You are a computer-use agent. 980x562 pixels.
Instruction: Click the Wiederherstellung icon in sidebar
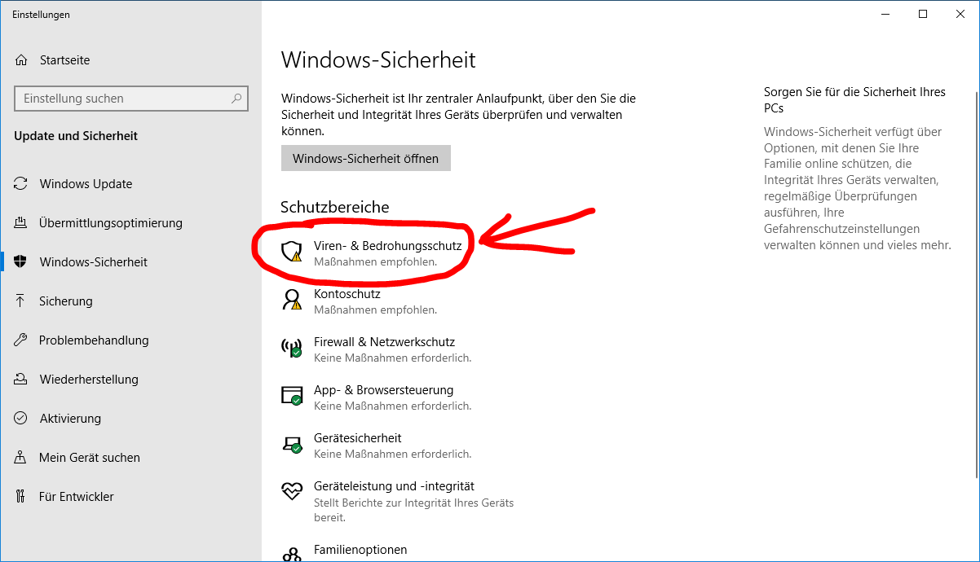pyautogui.click(x=21, y=380)
